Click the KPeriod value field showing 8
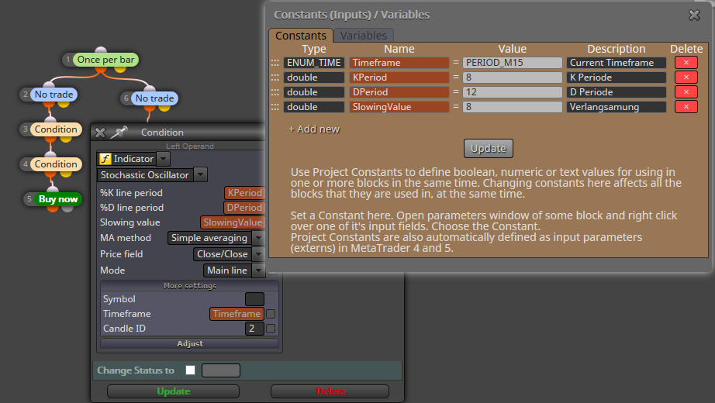 (x=513, y=77)
